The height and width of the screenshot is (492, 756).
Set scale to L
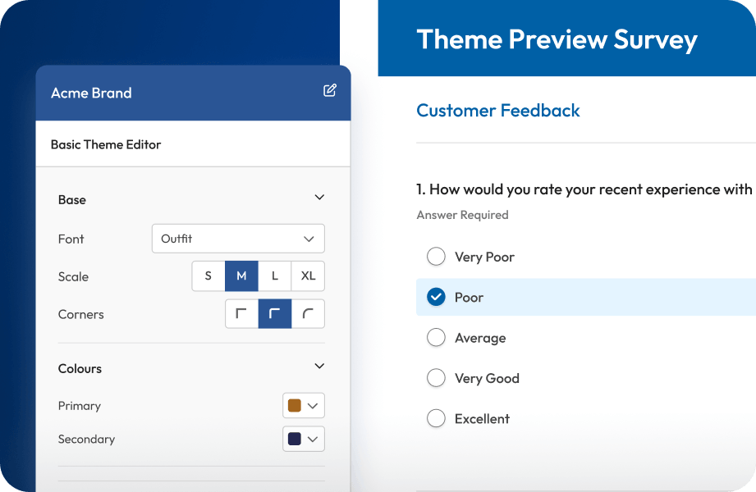[x=275, y=276]
